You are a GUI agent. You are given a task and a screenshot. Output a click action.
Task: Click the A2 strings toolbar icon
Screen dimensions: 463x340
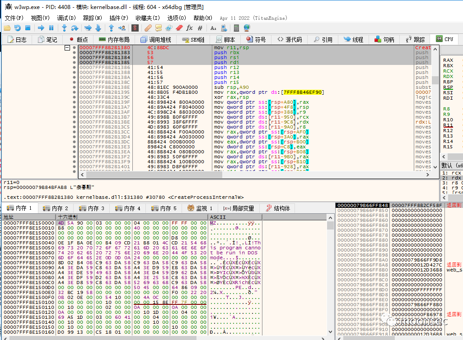tap(213, 28)
